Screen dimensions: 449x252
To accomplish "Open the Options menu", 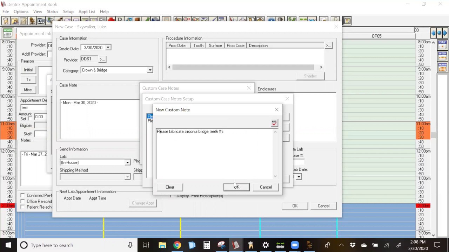I will point(21,12).
